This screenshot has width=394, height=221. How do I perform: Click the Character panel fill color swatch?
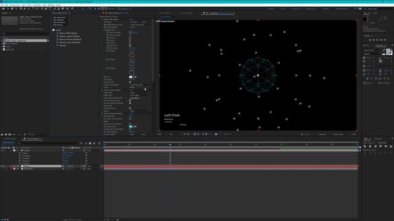[388, 51]
